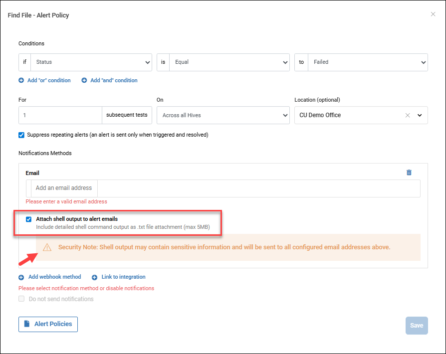Clear the CU Demo Office location
Viewport: 446px width, 354px height.
(x=408, y=115)
